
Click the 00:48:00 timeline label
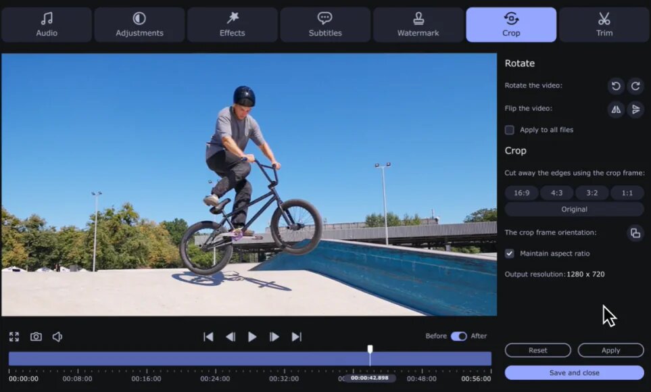pyautogui.click(x=421, y=378)
